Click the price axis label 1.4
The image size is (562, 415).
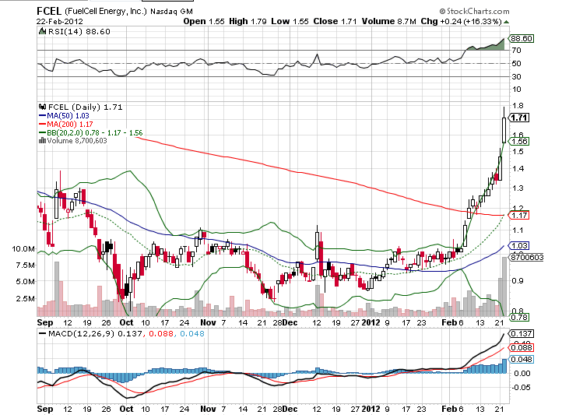click(x=518, y=169)
